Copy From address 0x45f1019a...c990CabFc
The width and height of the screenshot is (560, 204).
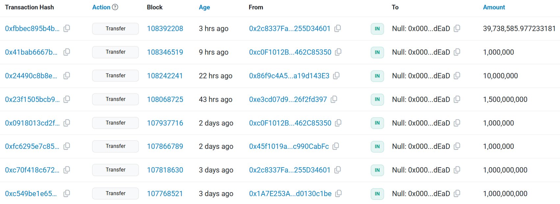pyautogui.click(x=336, y=146)
